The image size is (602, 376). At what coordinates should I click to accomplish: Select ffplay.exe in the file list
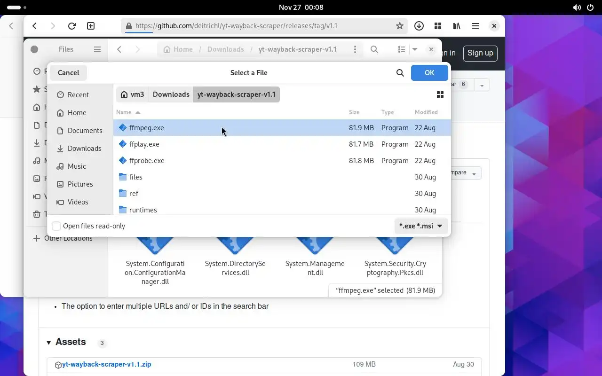(x=282, y=144)
